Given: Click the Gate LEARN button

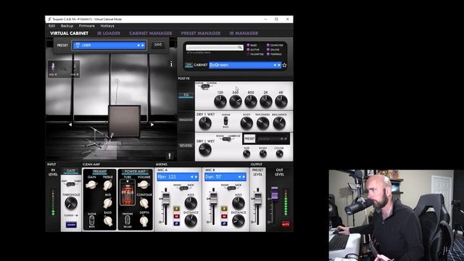Looking at the screenshot, I should [71, 225].
